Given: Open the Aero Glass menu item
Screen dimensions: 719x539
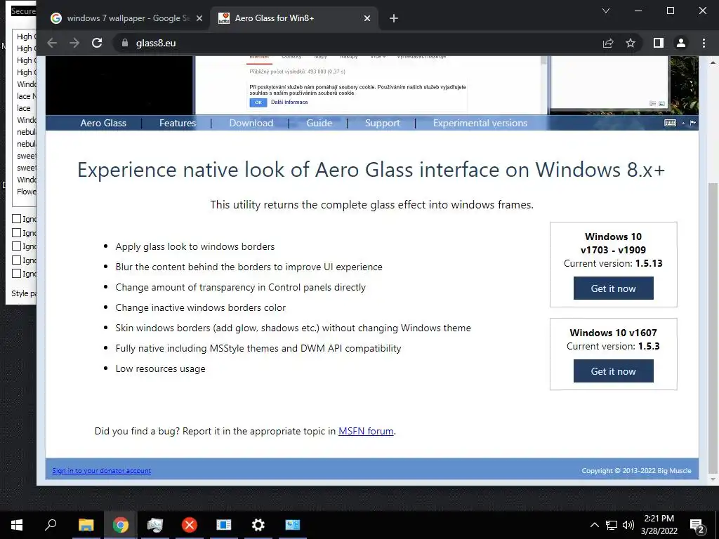Looking at the screenshot, I should point(103,123).
